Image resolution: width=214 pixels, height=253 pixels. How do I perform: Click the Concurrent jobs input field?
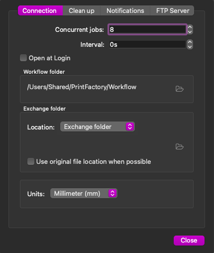tap(147, 29)
